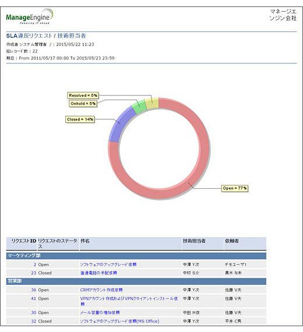Click technician '中澤 Y次' in request 32 row
303x332 pixels.
point(191,321)
